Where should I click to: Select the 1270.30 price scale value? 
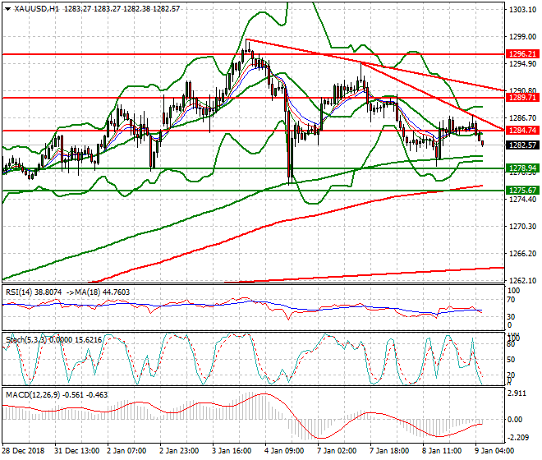tap(522, 227)
